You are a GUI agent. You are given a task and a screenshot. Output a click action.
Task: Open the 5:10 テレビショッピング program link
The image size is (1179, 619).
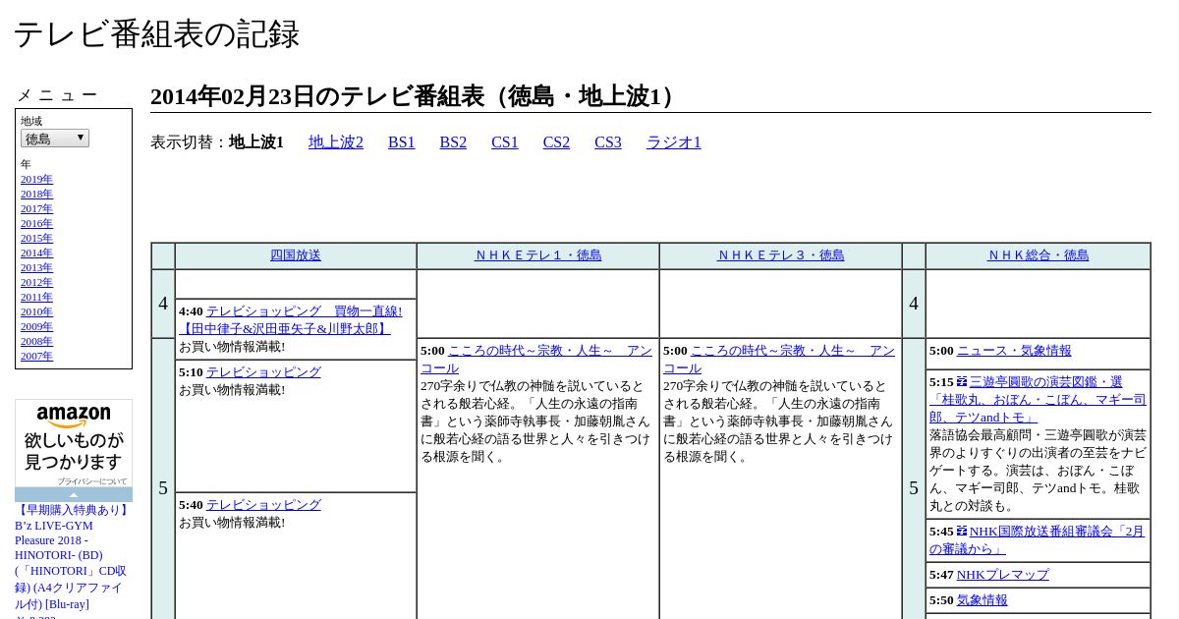pos(263,372)
